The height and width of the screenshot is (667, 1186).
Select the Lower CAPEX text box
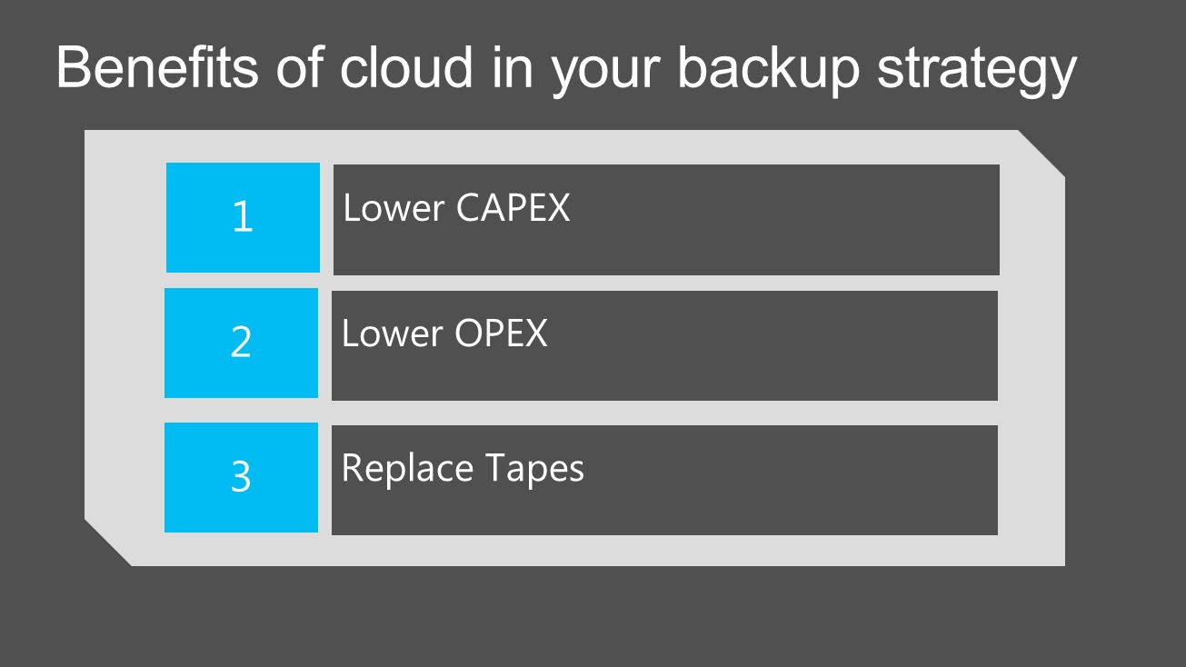click(x=666, y=219)
